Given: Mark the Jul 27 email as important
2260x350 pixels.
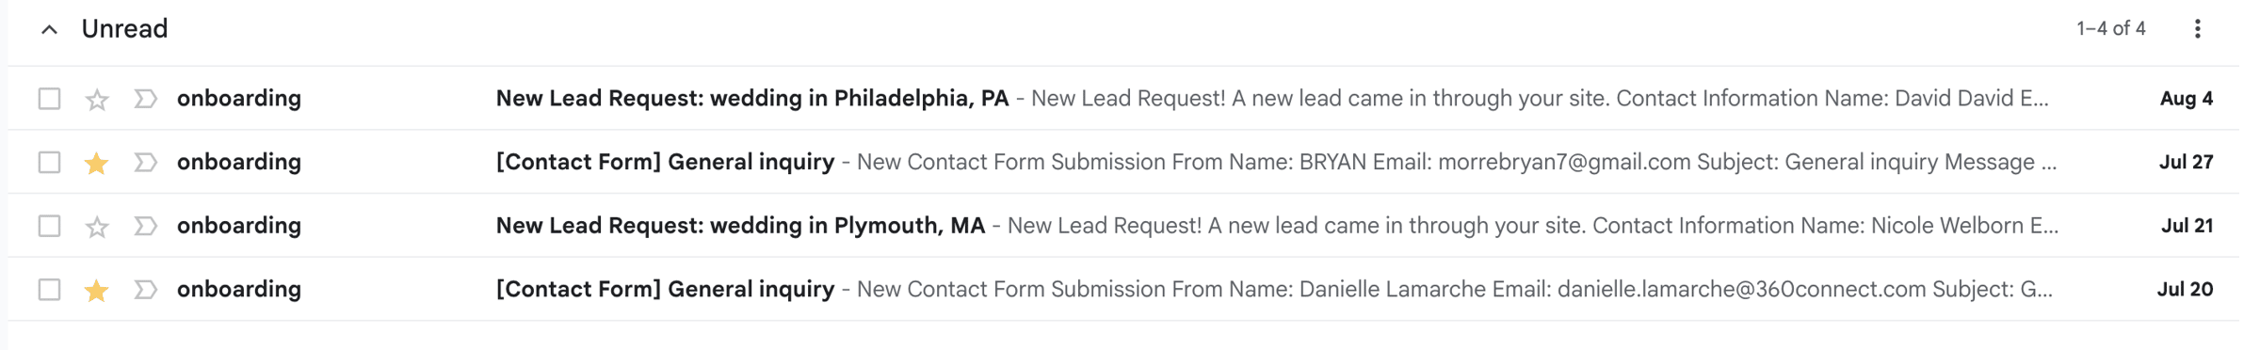Looking at the screenshot, I should click(x=145, y=163).
